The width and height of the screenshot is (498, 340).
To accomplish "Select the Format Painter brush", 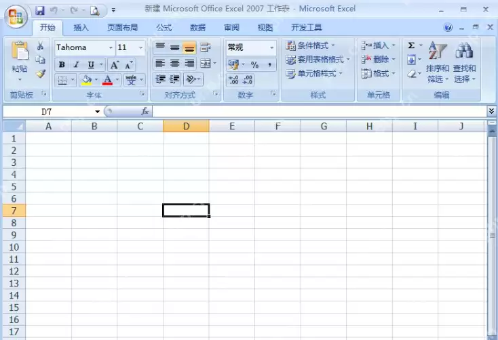I will (40, 74).
